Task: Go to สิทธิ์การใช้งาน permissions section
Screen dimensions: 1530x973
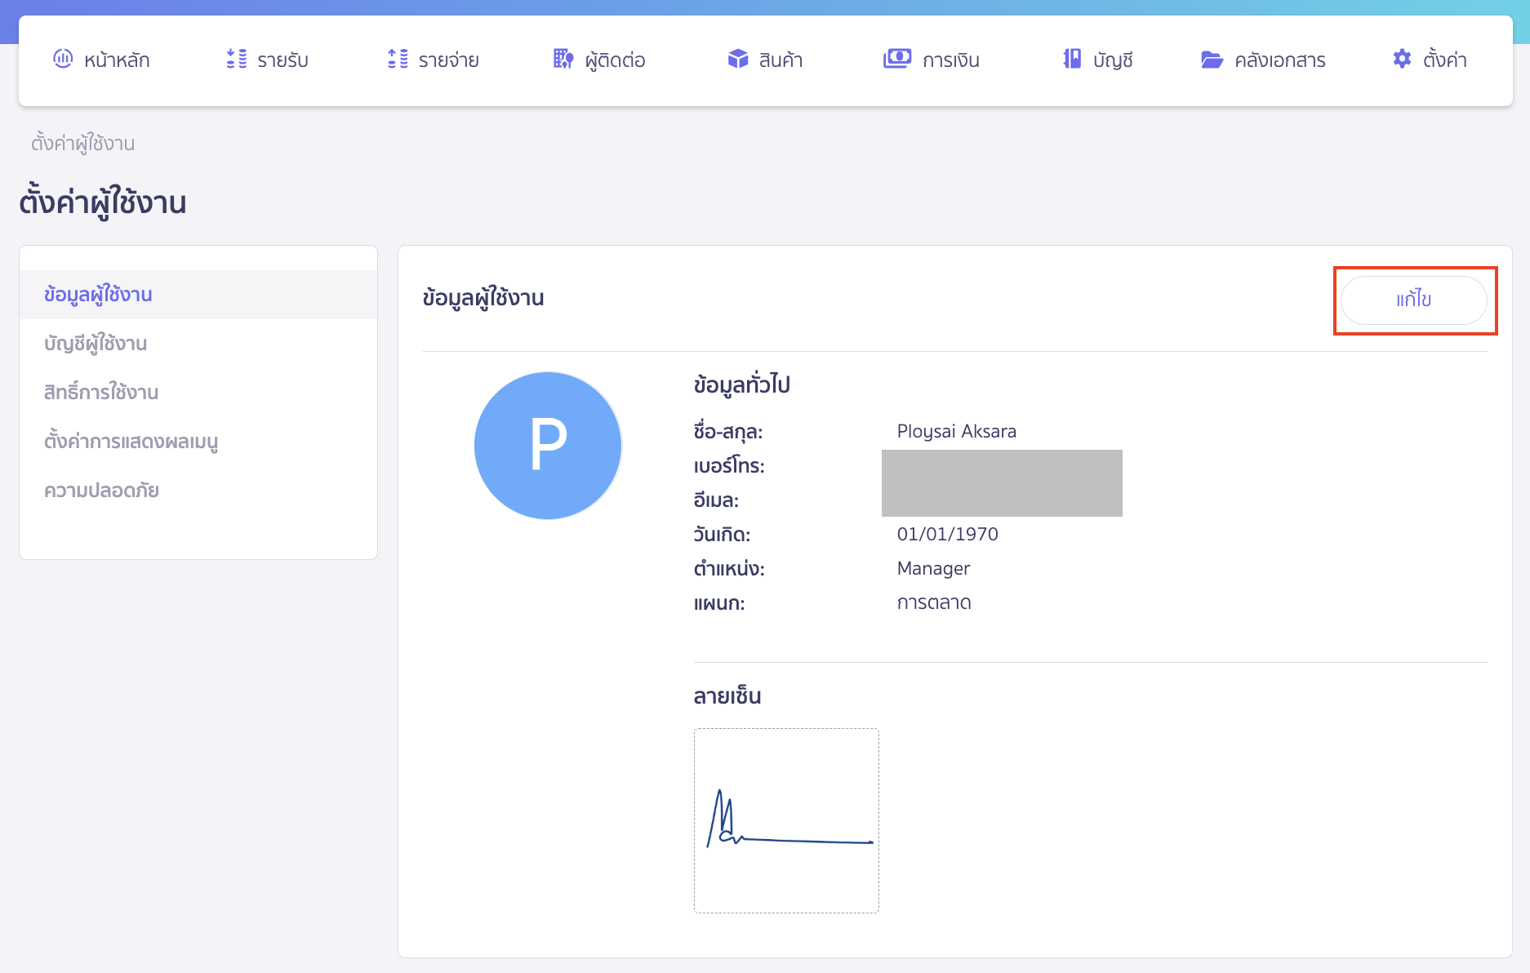Action: 101,393
